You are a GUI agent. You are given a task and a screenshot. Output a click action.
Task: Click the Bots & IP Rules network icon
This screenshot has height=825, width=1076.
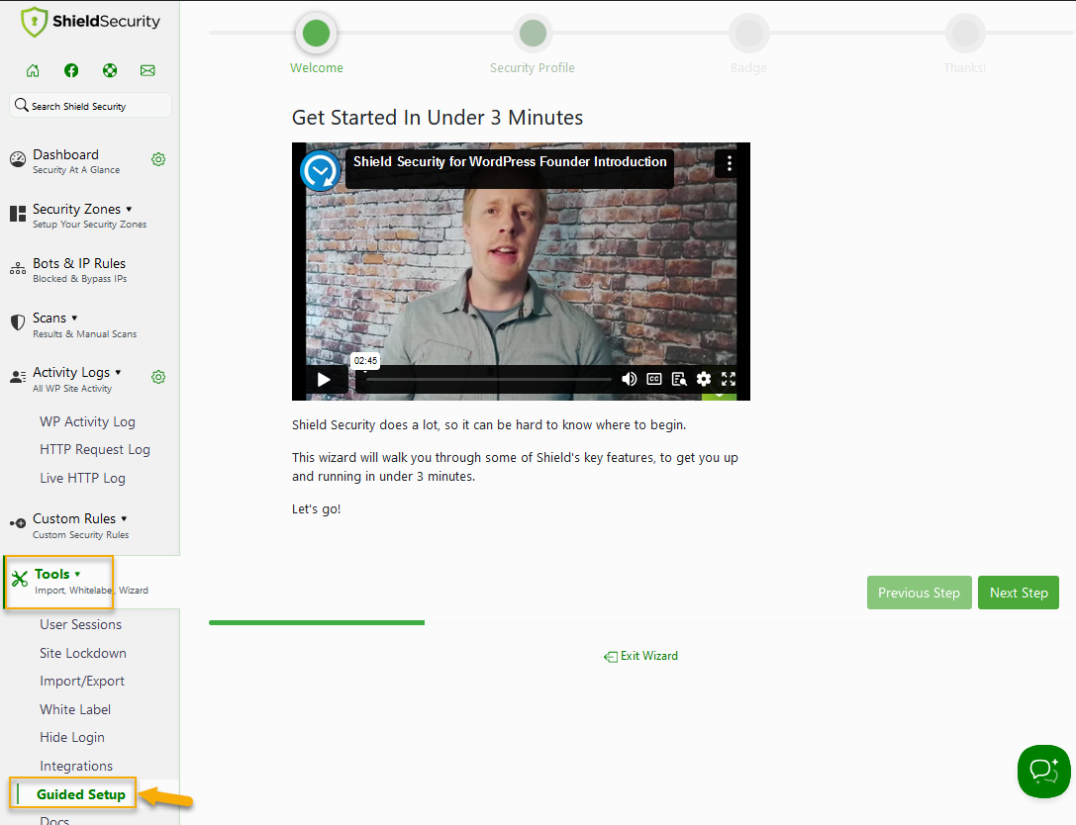pyautogui.click(x=18, y=268)
